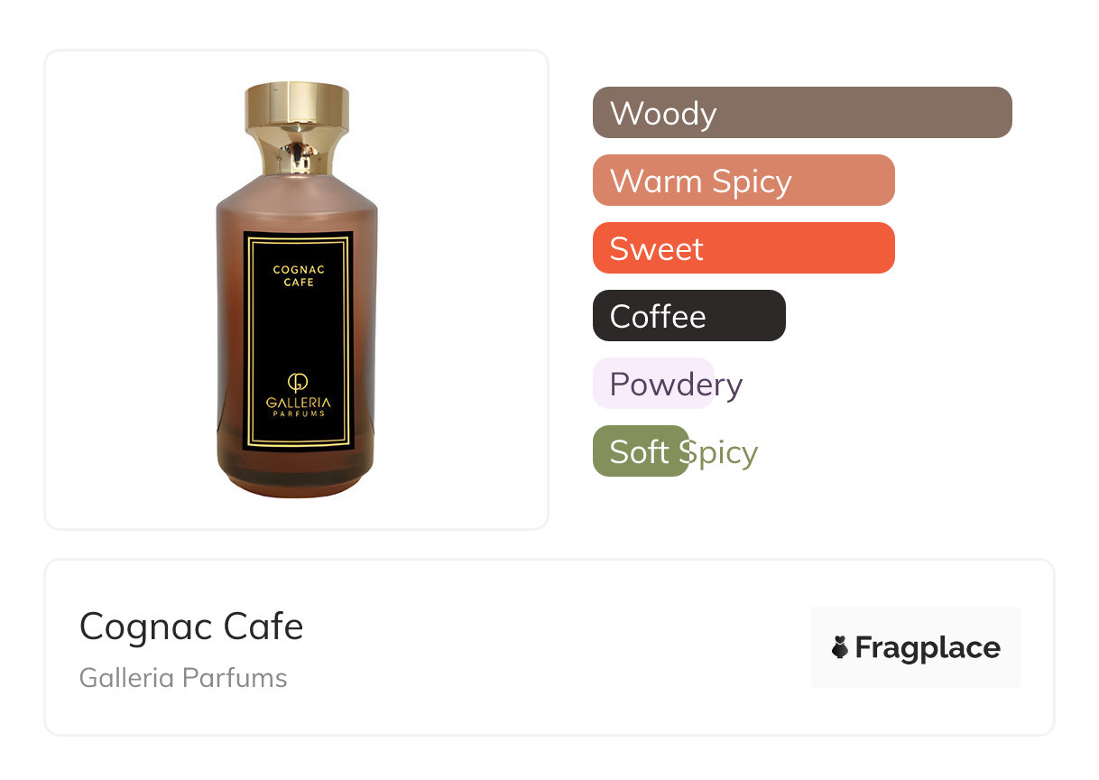Screen dimensions: 1099x780
Task: Select the Warm Spicy accord bar
Action: pos(743,181)
